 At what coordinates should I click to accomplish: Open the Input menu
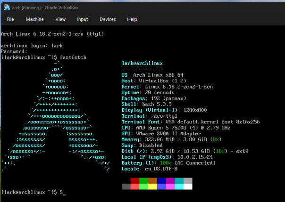[83, 19]
